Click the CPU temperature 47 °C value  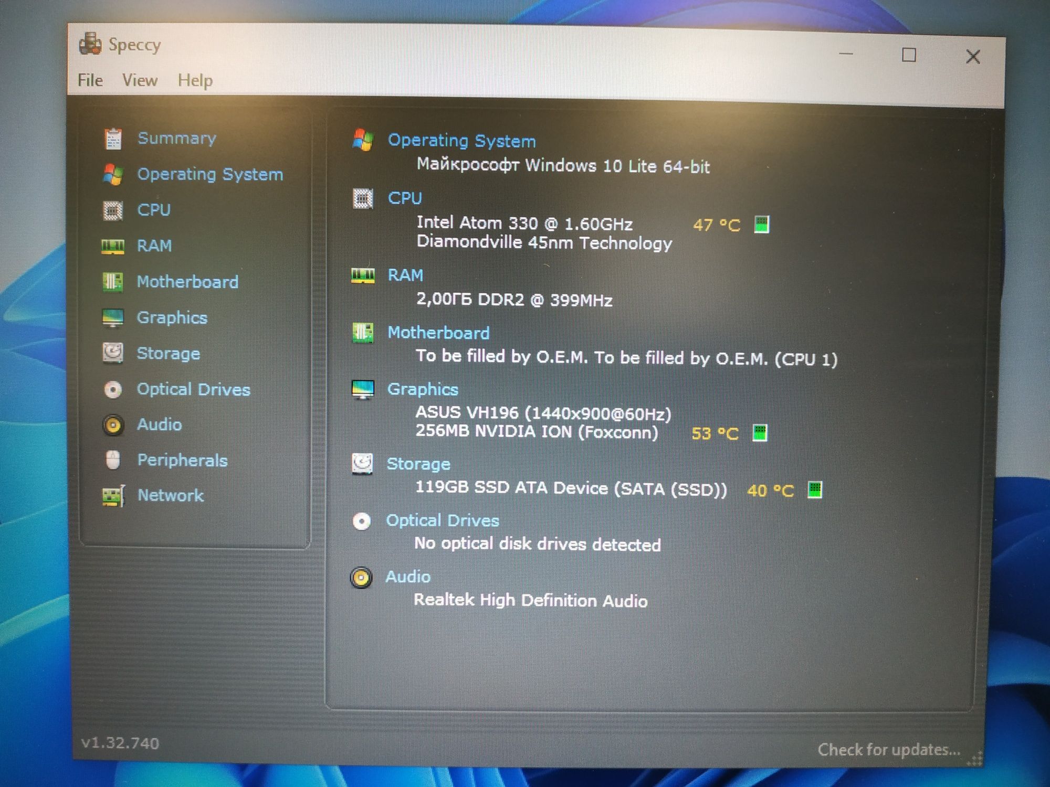pyautogui.click(x=717, y=225)
